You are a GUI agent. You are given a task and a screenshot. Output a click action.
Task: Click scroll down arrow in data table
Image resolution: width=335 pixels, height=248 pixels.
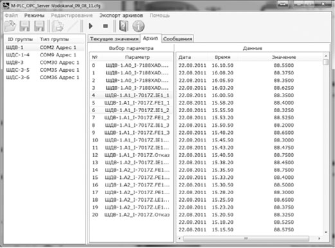point(326,232)
